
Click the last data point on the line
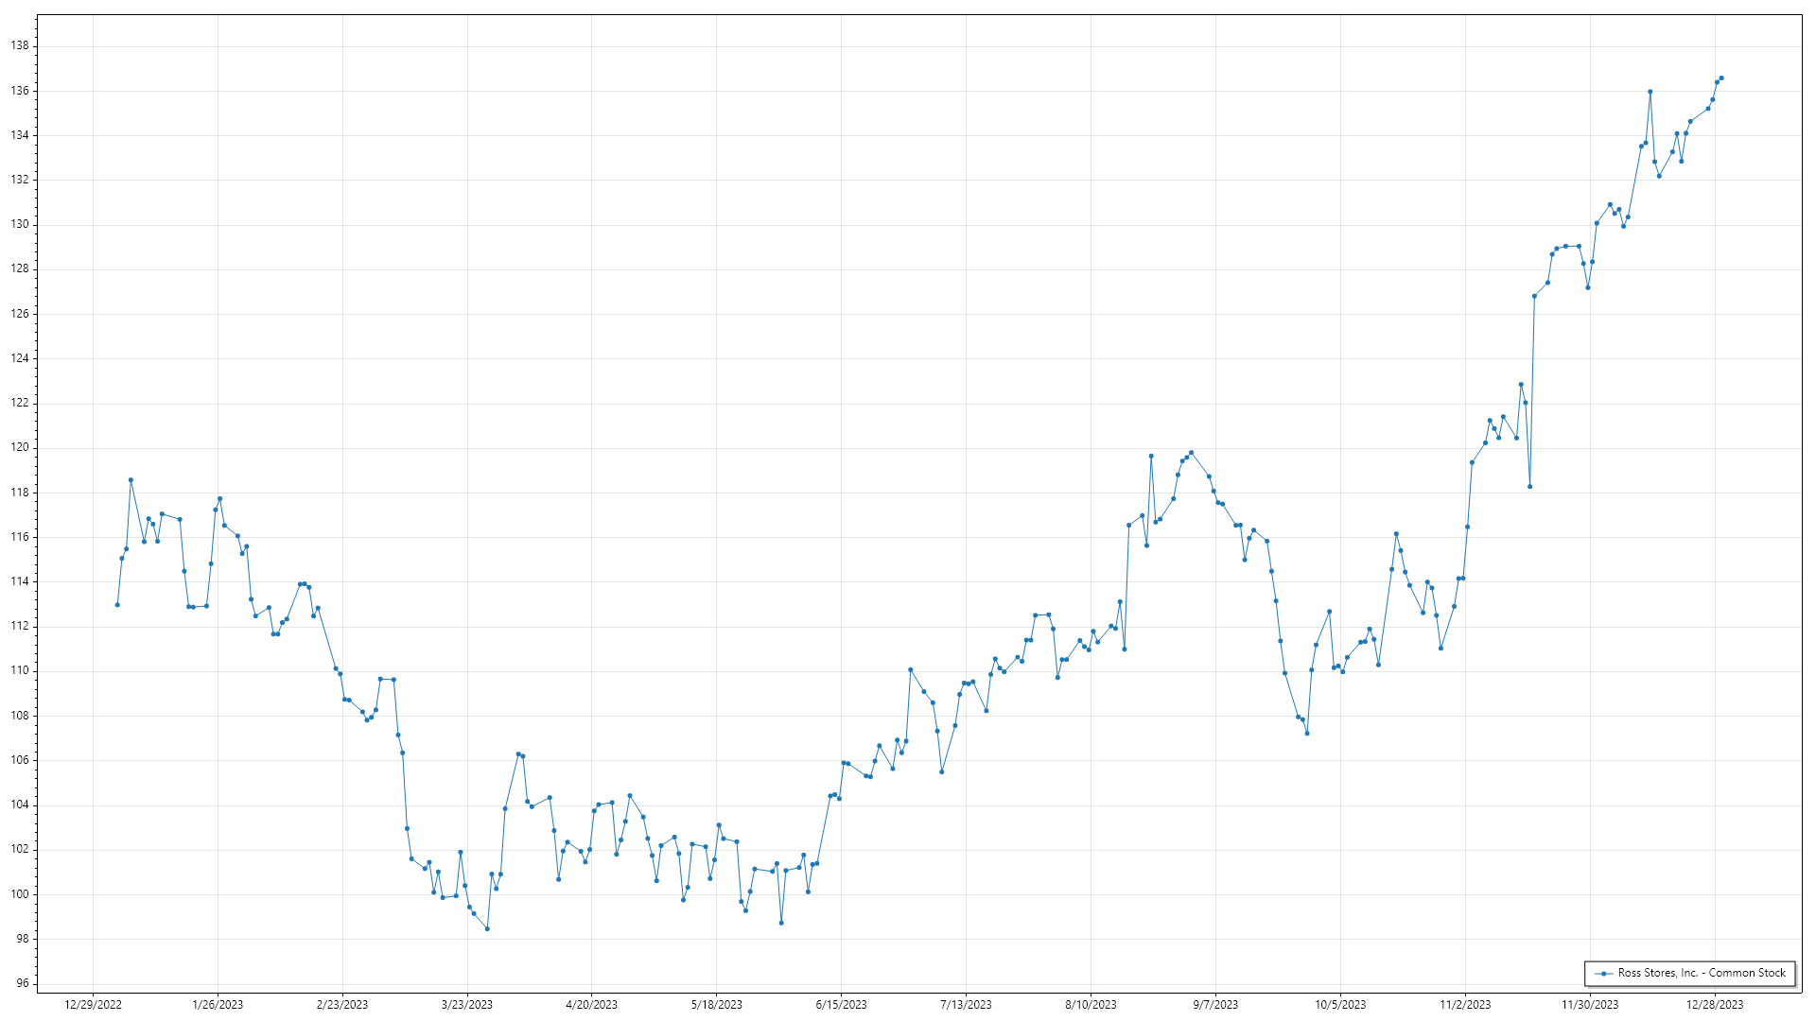coord(1721,78)
